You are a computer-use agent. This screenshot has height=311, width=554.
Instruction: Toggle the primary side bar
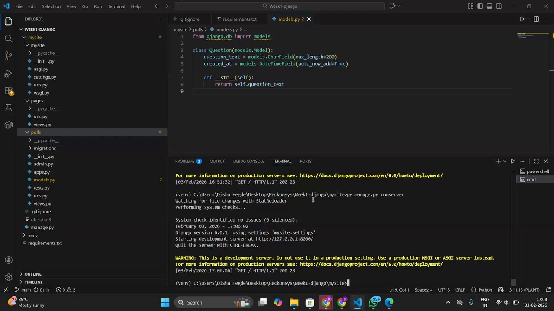point(480,6)
